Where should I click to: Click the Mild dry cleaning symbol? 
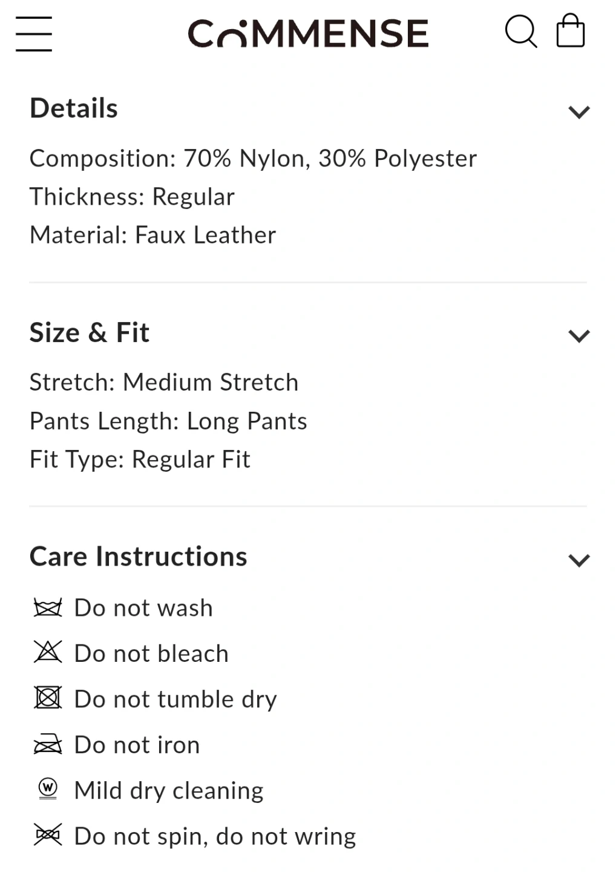coord(48,788)
